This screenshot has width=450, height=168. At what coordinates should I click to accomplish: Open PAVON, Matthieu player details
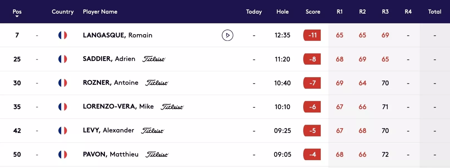point(111,154)
